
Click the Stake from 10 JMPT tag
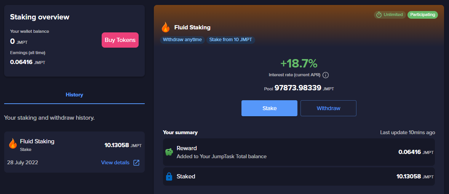pyautogui.click(x=230, y=40)
